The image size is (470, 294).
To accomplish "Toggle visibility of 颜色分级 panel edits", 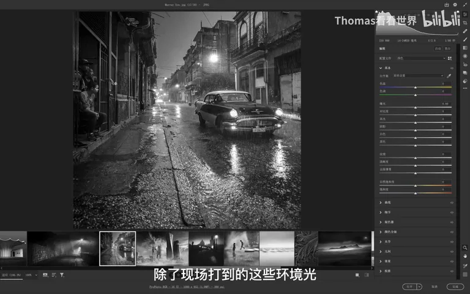I will point(452,232).
